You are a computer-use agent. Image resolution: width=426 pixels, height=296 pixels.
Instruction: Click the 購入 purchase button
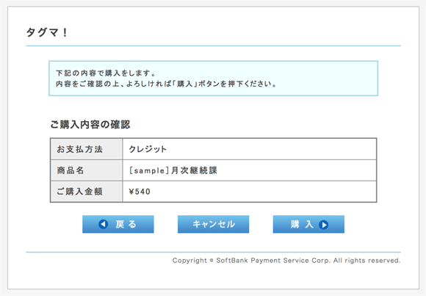coord(308,224)
